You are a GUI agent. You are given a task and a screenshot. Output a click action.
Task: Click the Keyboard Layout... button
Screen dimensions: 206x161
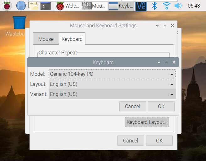tap(147, 122)
